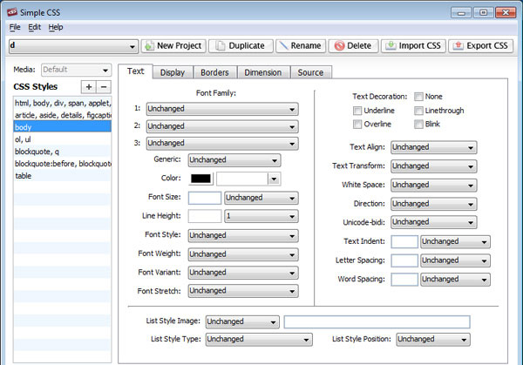
Task: Open the Help menu
Action: click(x=56, y=27)
